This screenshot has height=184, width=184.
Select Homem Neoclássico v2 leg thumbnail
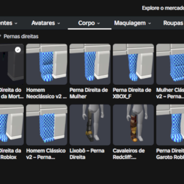click(x=46, y=64)
